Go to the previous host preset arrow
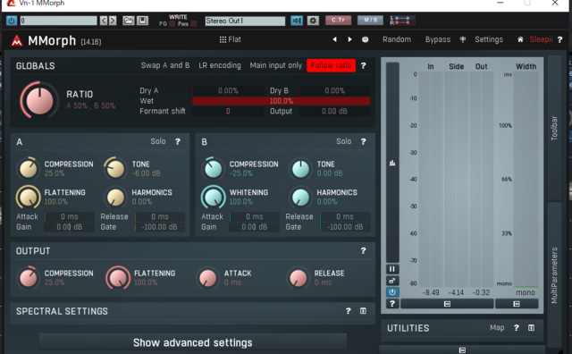The height and width of the screenshot is (354, 572). pos(104,21)
